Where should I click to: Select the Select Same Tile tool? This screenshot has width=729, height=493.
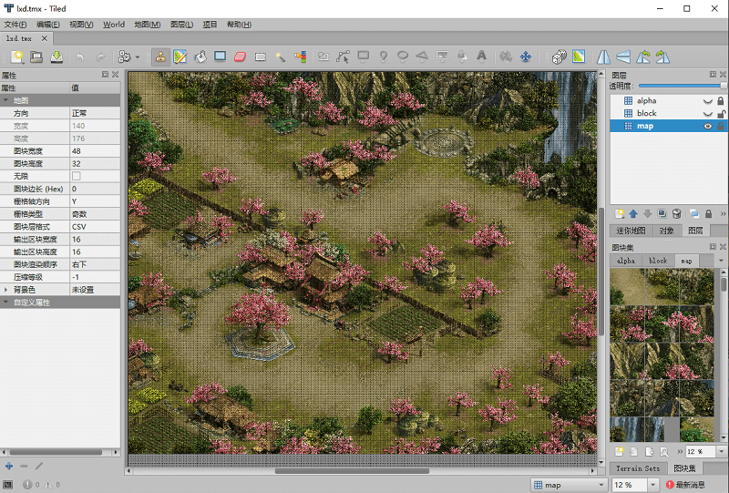click(x=301, y=56)
